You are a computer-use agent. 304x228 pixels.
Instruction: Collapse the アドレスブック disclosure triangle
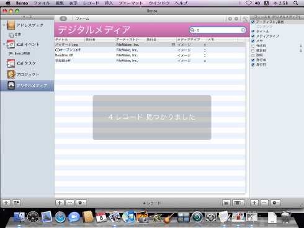tap(4, 25)
